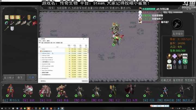Expand the SampleBude process row
Viewport: 196px width, 110px height.
click(x=39, y=64)
